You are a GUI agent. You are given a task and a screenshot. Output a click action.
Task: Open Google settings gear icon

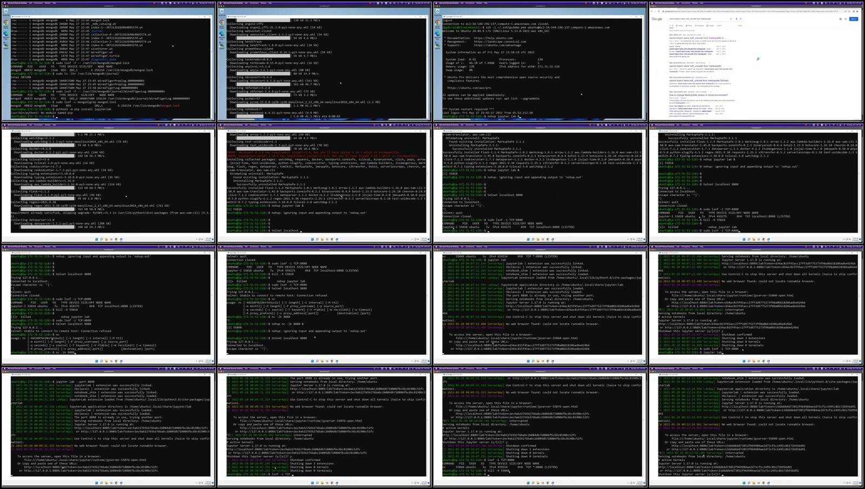coord(841,19)
